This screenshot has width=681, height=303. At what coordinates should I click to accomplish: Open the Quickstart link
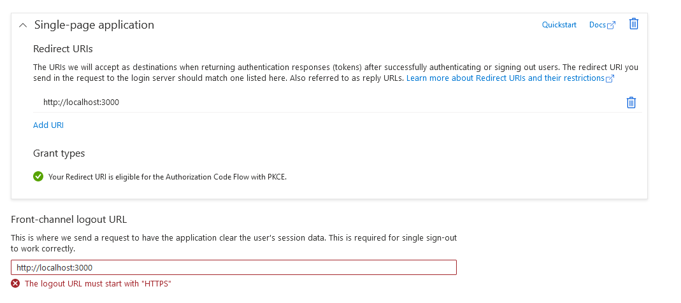(559, 25)
